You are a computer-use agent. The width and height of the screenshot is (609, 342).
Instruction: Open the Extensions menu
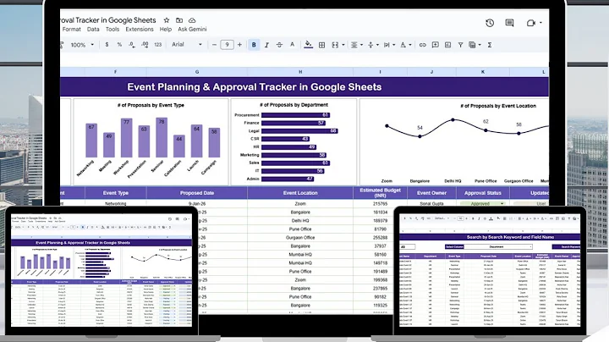[x=140, y=29]
